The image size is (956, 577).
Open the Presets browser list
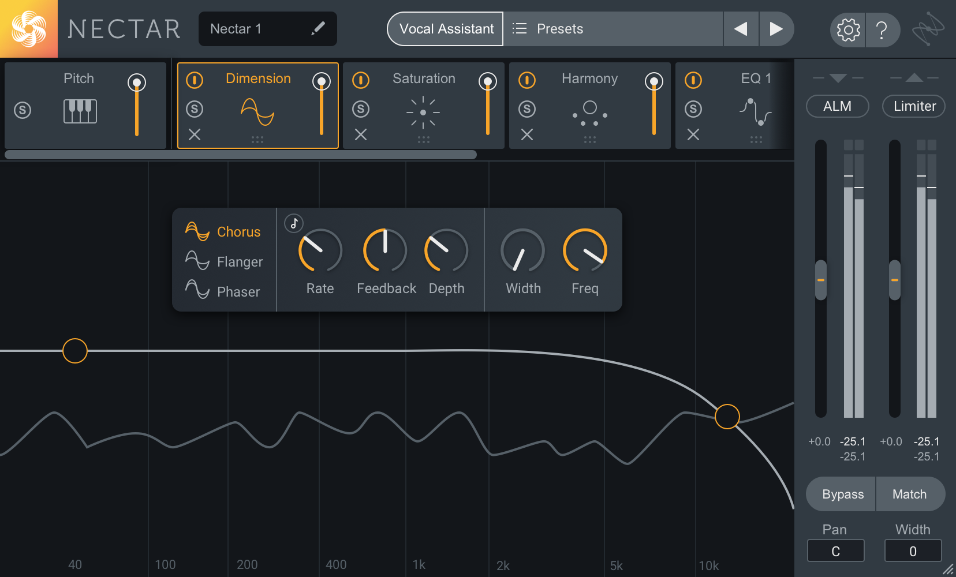(x=612, y=29)
